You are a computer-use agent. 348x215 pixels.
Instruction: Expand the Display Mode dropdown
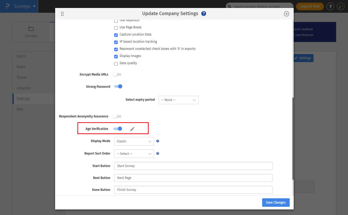click(134, 141)
